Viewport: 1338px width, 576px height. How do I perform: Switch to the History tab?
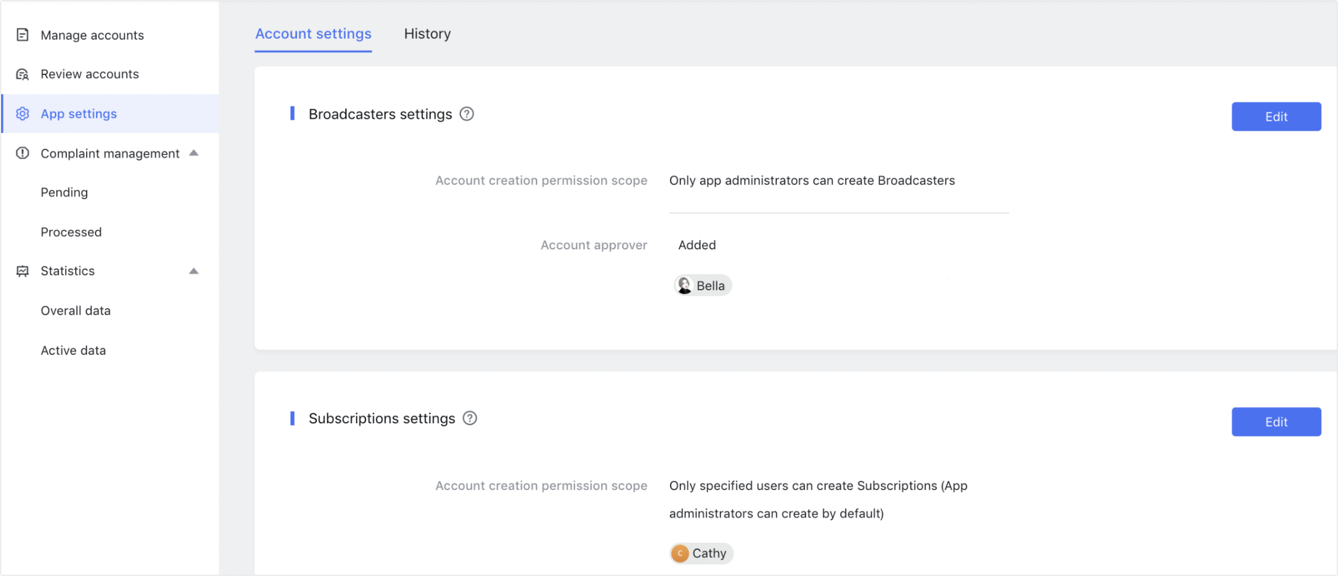426,33
